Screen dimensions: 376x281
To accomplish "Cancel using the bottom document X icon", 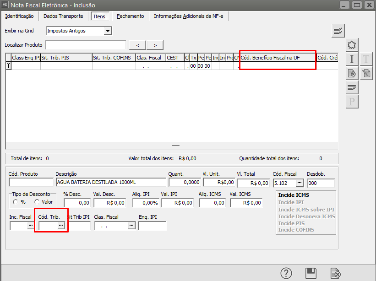I will [x=335, y=273].
